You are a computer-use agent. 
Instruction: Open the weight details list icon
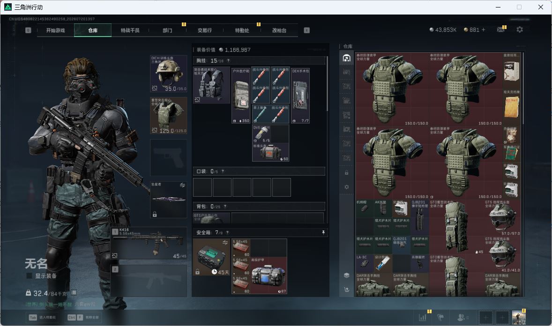(74, 293)
